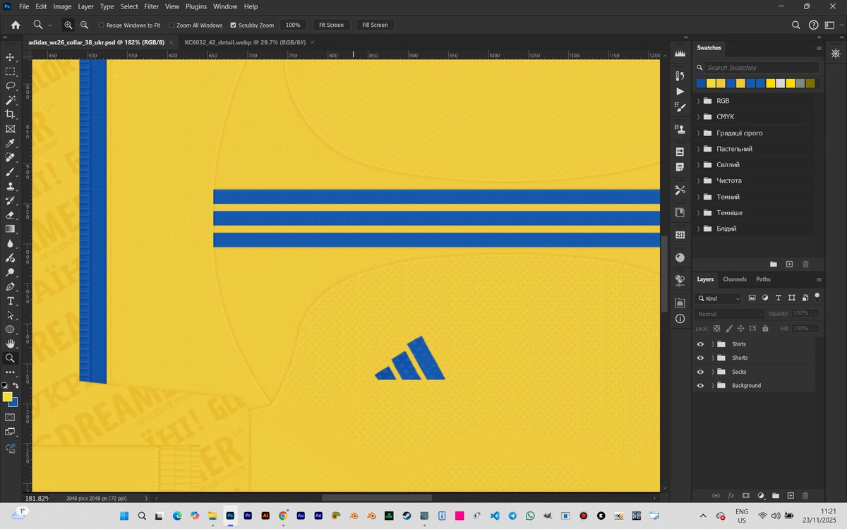Image resolution: width=847 pixels, height=529 pixels.
Task: Create a new layer in Layers panel
Action: coord(791,496)
